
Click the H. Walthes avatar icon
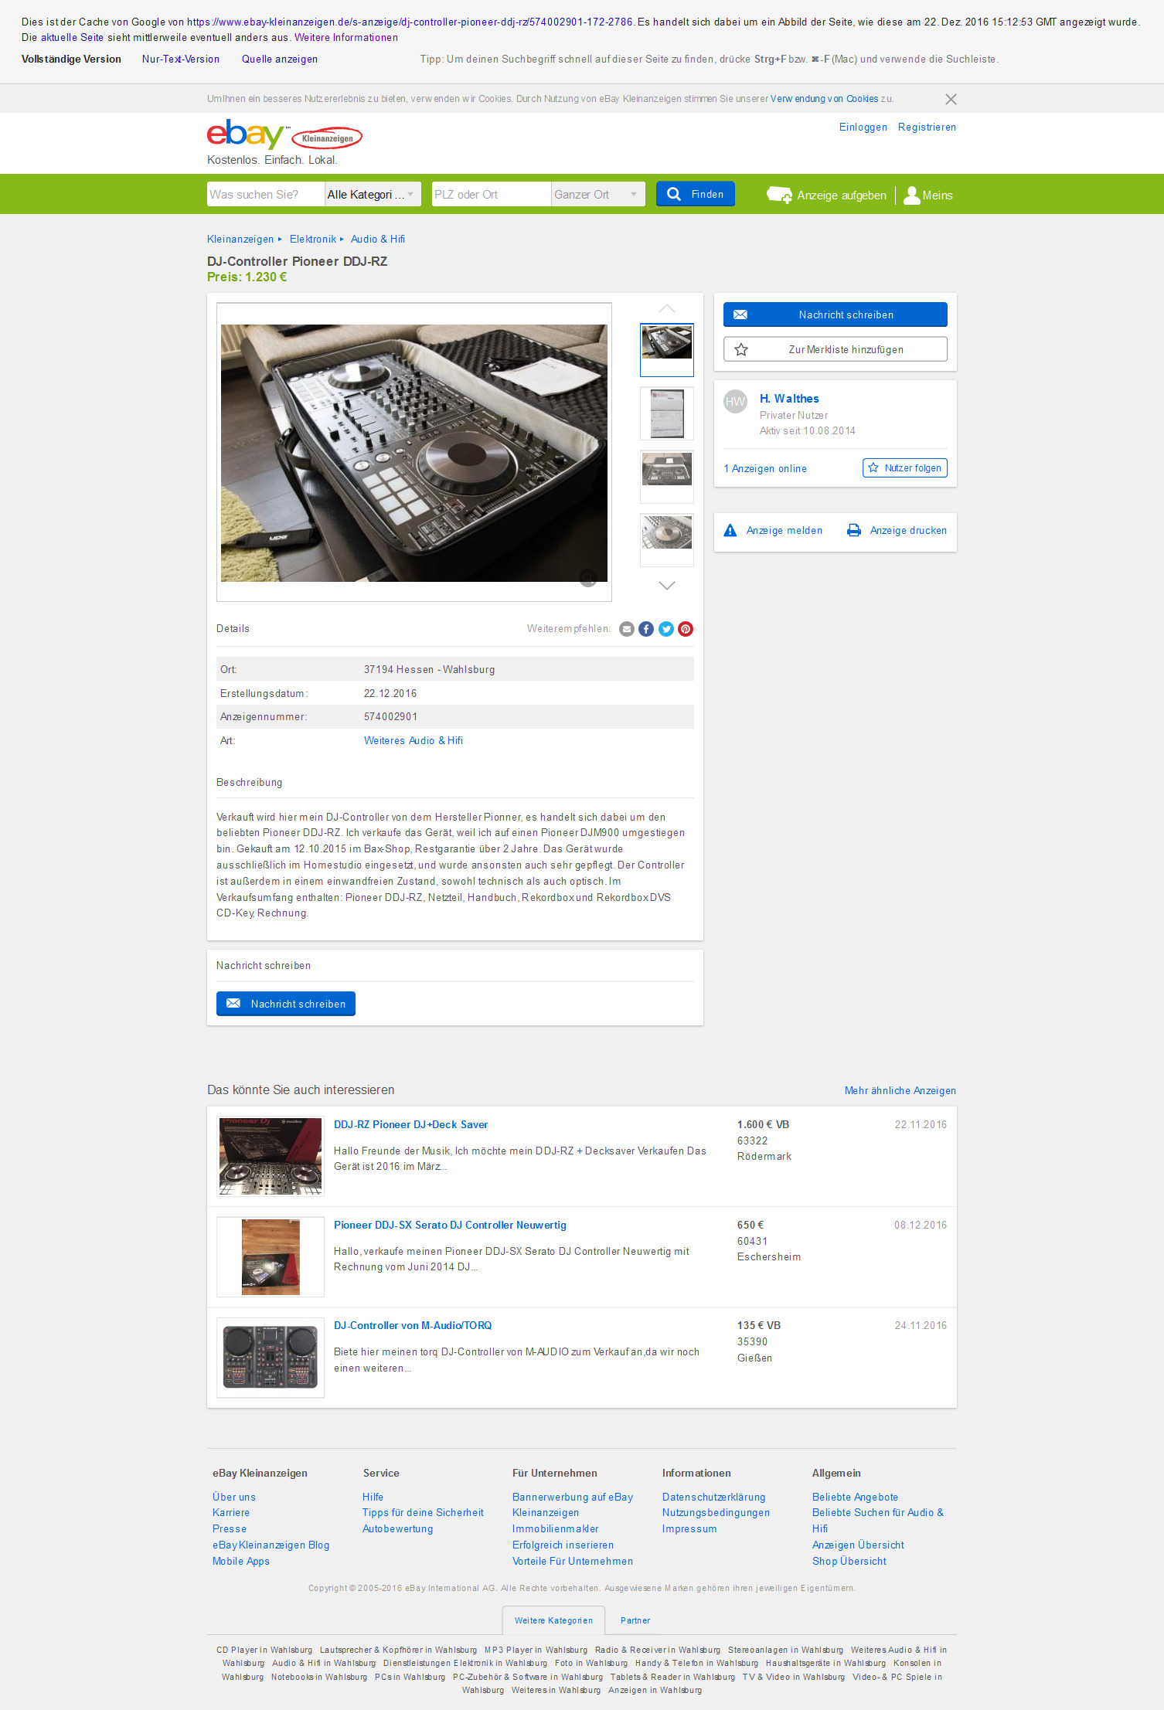click(735, 401)
